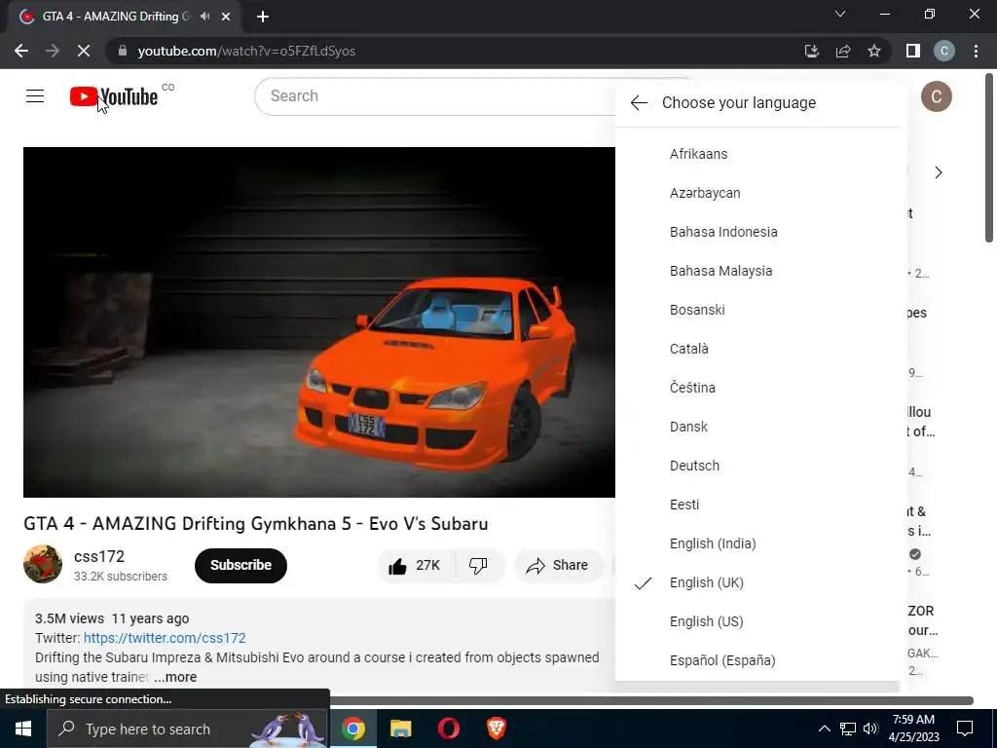This screenshot has height=748, width=997.
Task: Click the horizontal scrollbar at page bottom
Action: tap(651, 700)
